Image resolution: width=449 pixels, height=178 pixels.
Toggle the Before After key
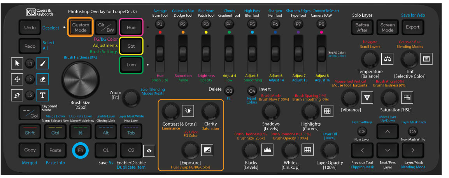[x=362, y=28]
